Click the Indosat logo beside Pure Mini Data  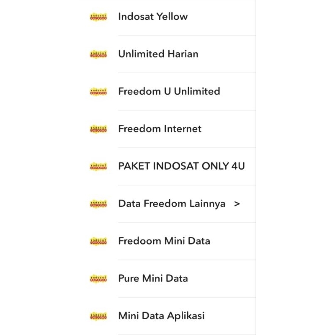coord(98,278)
